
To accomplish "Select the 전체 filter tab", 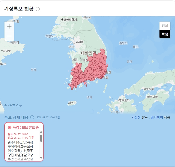I will 165,26.
